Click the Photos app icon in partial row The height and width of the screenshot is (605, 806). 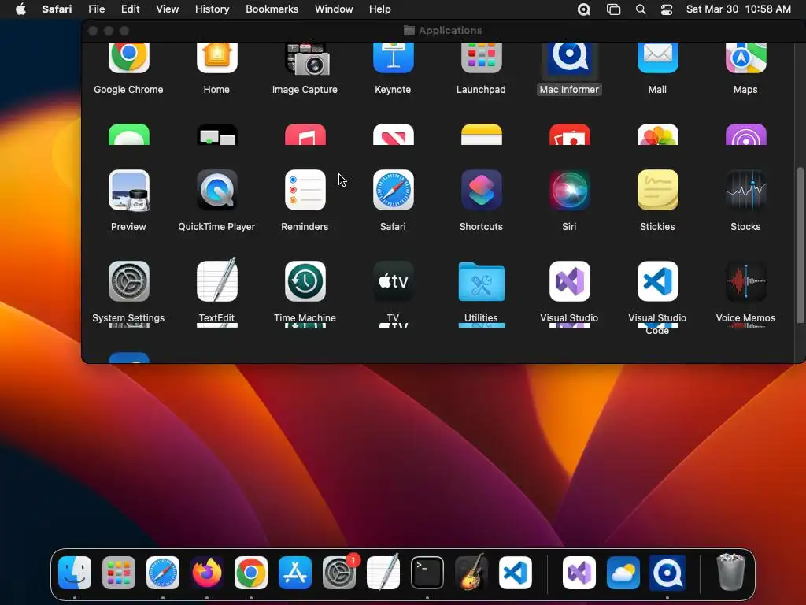(657, 134)
